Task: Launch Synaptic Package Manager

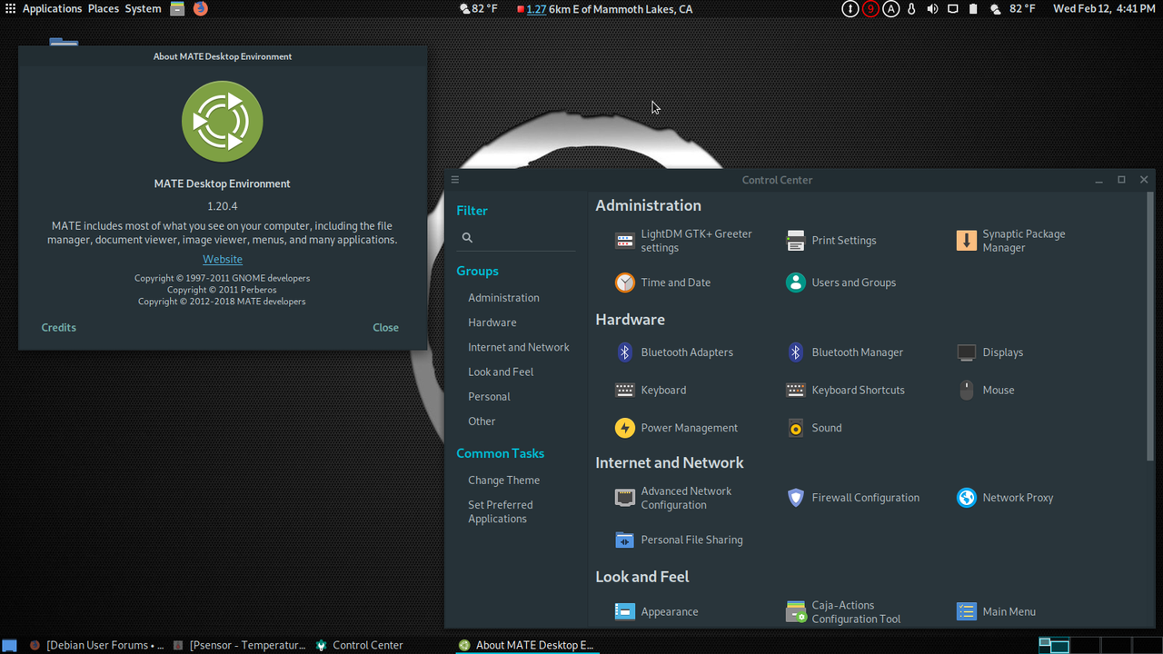Action: pyautogui.click(x=1011, y=241)
